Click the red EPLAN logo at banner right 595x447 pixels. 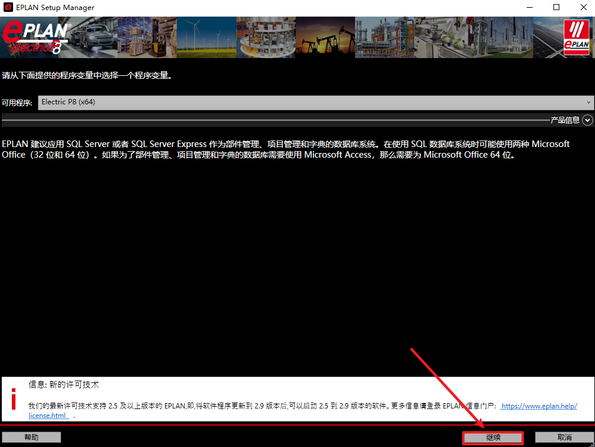pyautogui.click(x=576, y=37)
